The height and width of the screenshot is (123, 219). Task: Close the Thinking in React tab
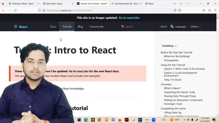coord(38,4)
